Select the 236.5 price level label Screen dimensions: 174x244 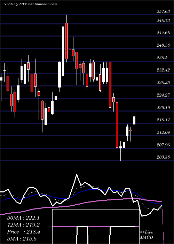(x=162, y=58)
